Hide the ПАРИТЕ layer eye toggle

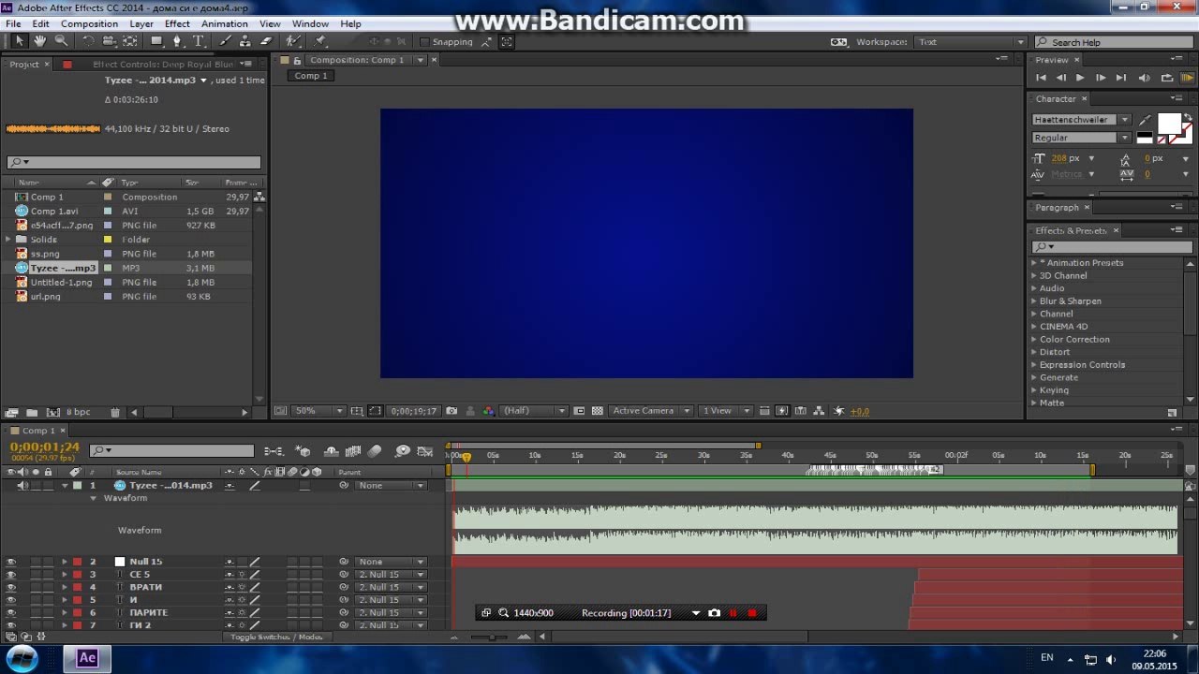10,612
